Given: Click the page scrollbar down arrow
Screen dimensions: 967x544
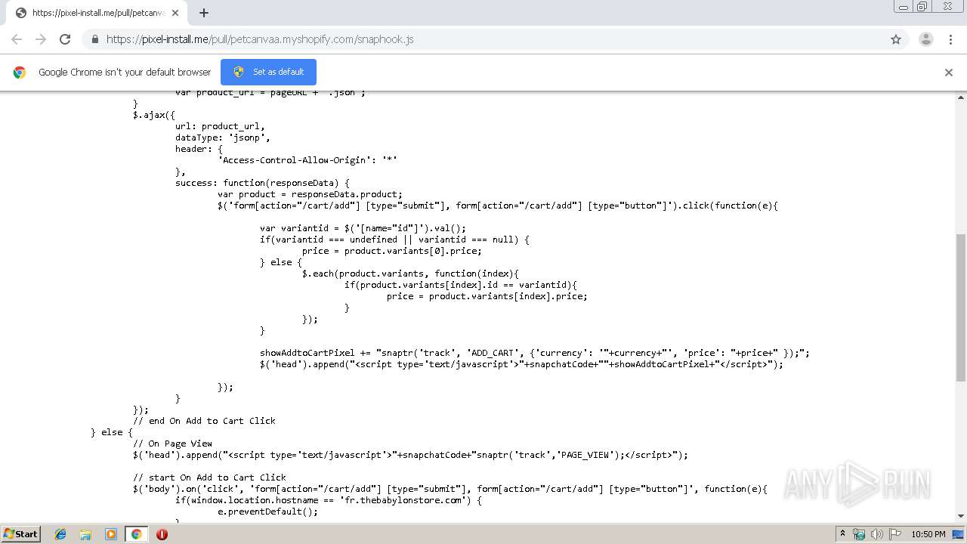Looking at the screenshot, I should [961, 516].
